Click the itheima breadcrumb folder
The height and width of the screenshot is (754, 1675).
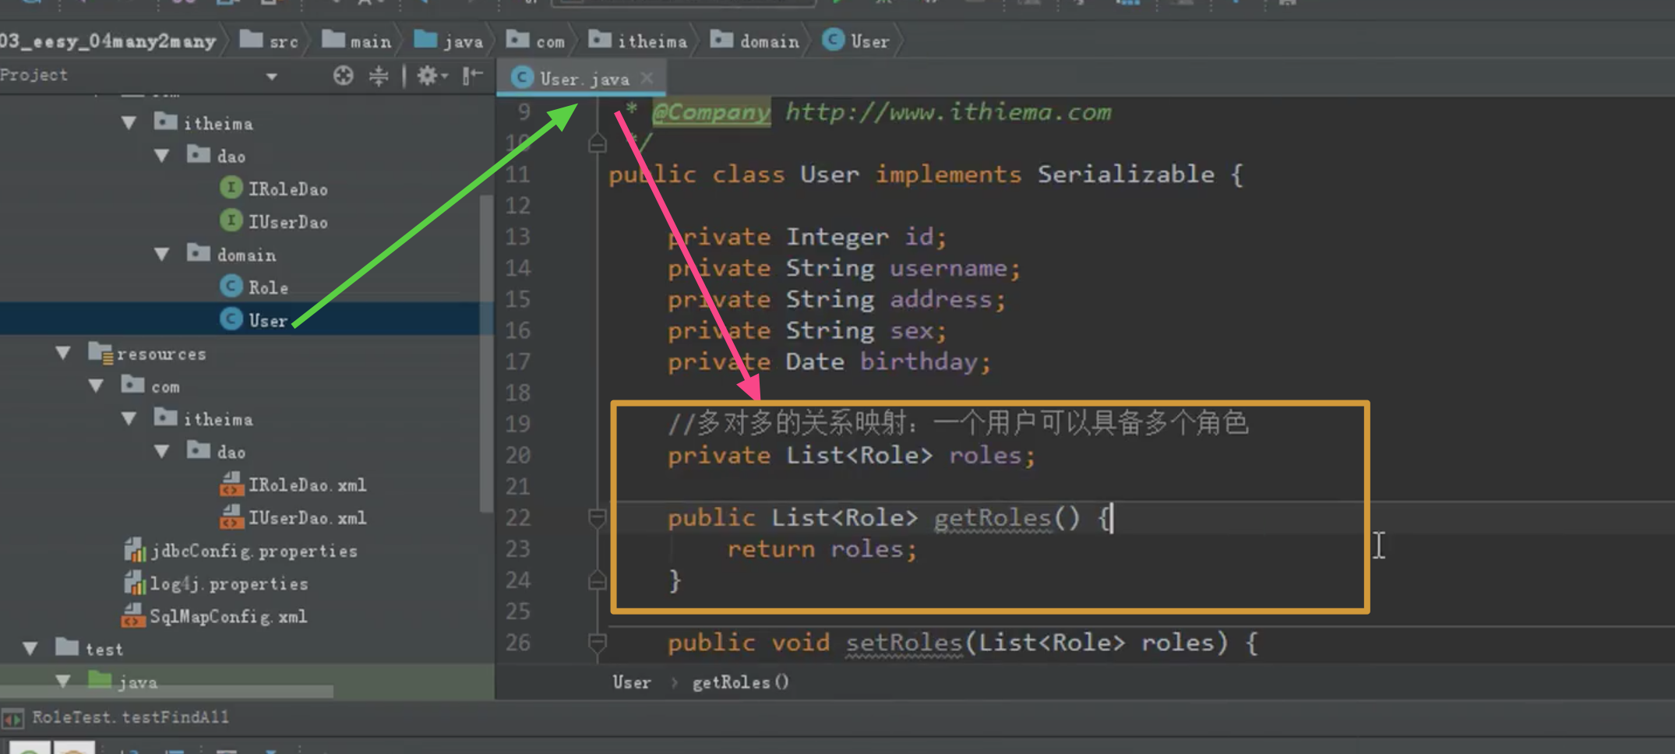pos(637,41)
